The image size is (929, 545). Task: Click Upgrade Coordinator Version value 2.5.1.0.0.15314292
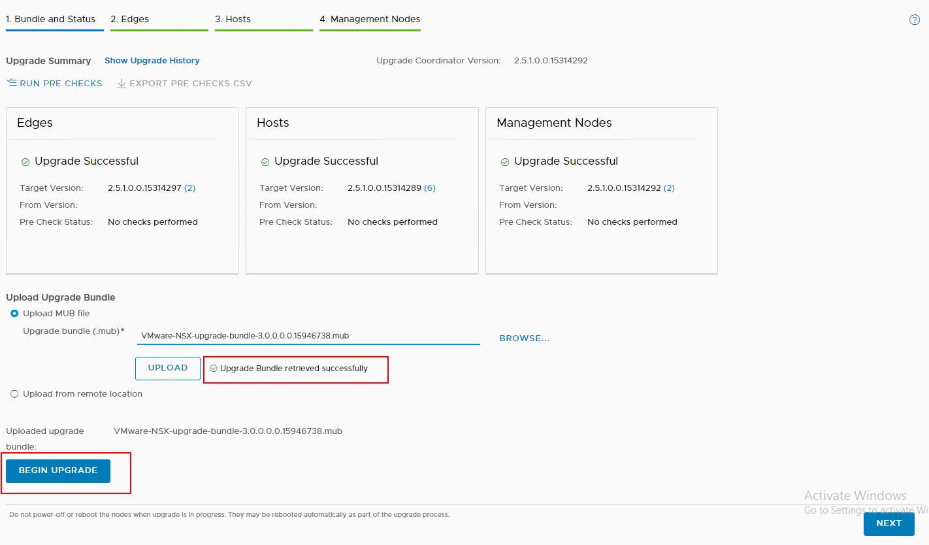click(551, 60)
